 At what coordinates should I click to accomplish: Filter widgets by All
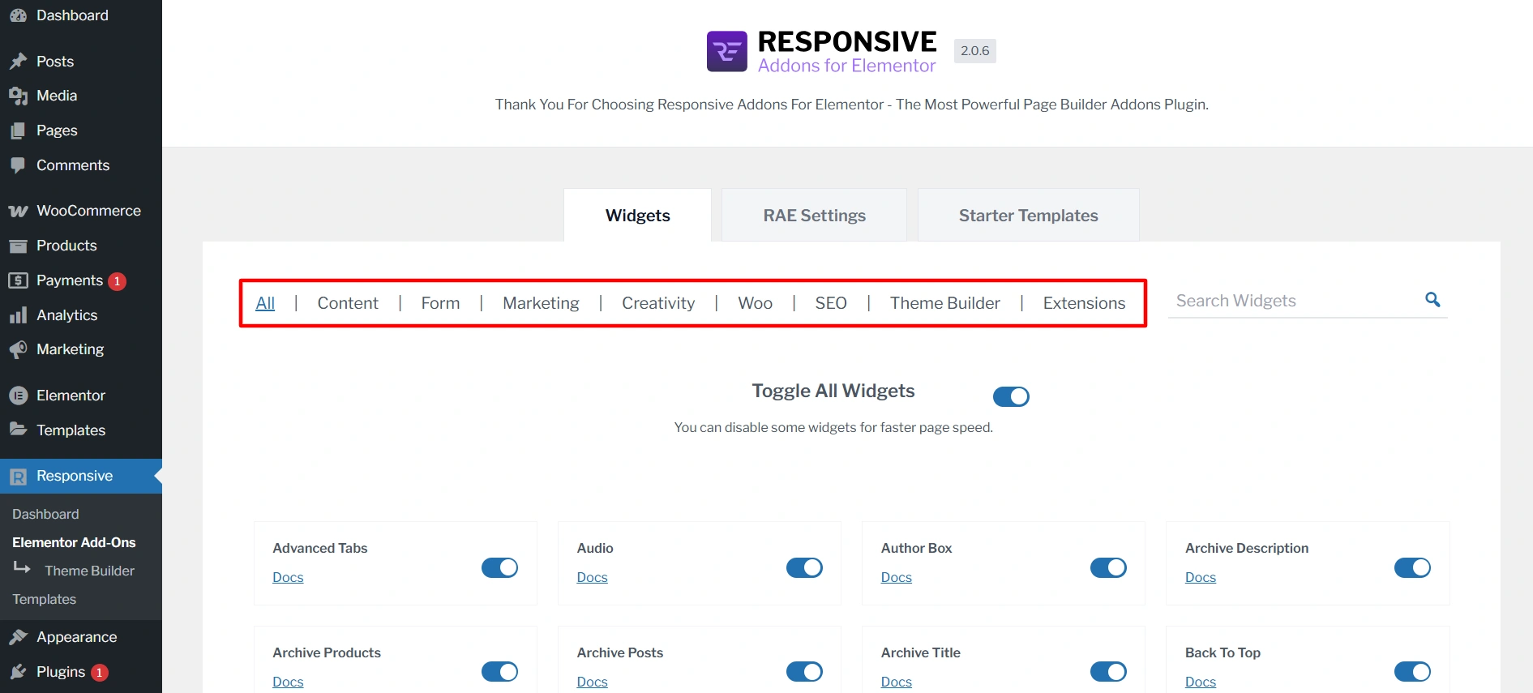[265, 303]
